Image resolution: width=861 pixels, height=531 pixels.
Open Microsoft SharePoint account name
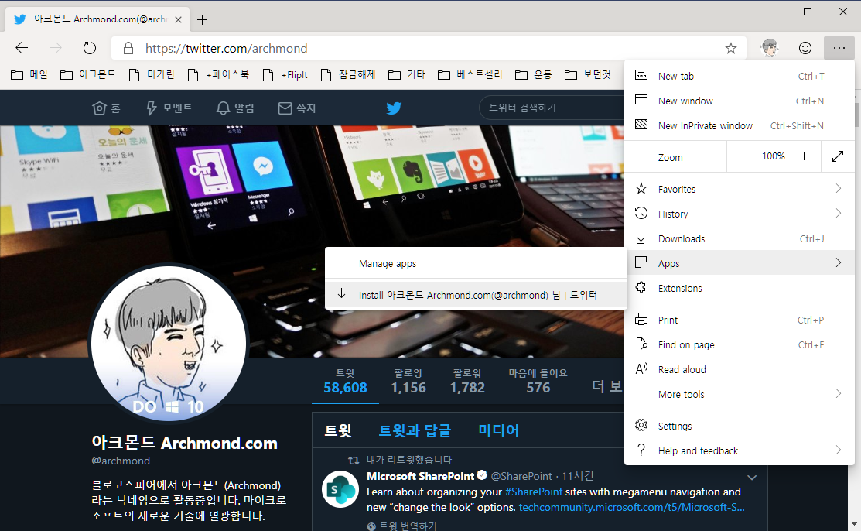[x=421, y=476]
